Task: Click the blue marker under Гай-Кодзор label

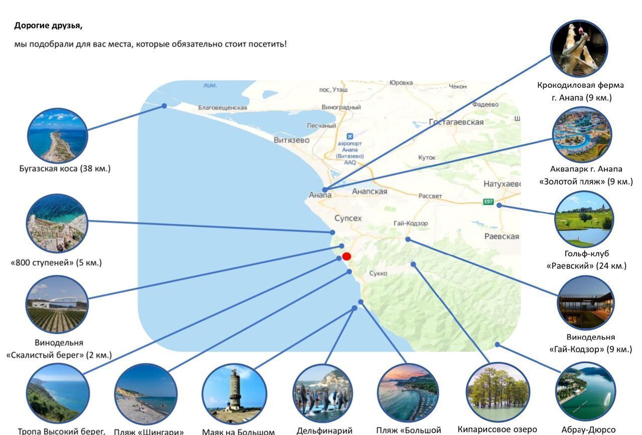Action: [x=408, y=239]
